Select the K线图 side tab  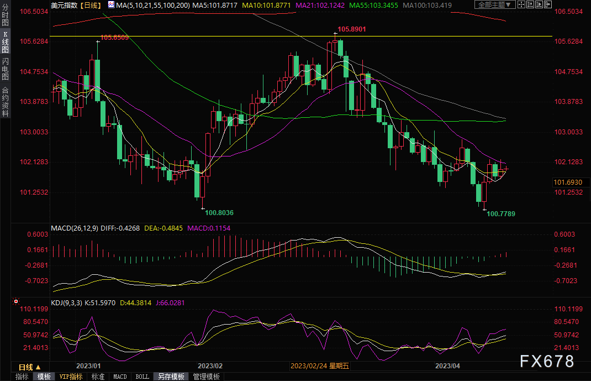point(5,42)
